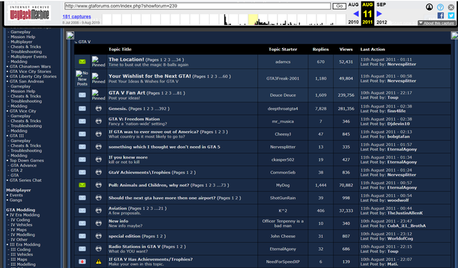Click the green envelope icon for Animals and Children poll
The width and height of the screenshot is (458, 268).
[x=82, y=185]
